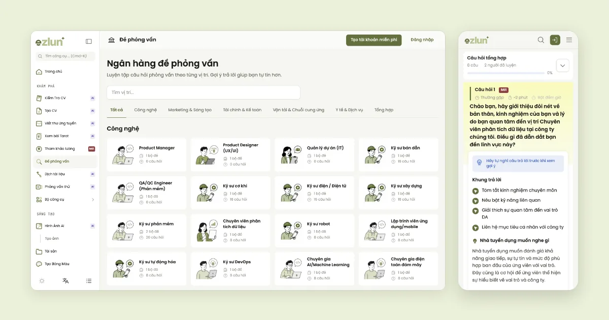The image size is (609, 320).
Task: Expand the Bộ công cụ submenu
Action: coord(65,200)
